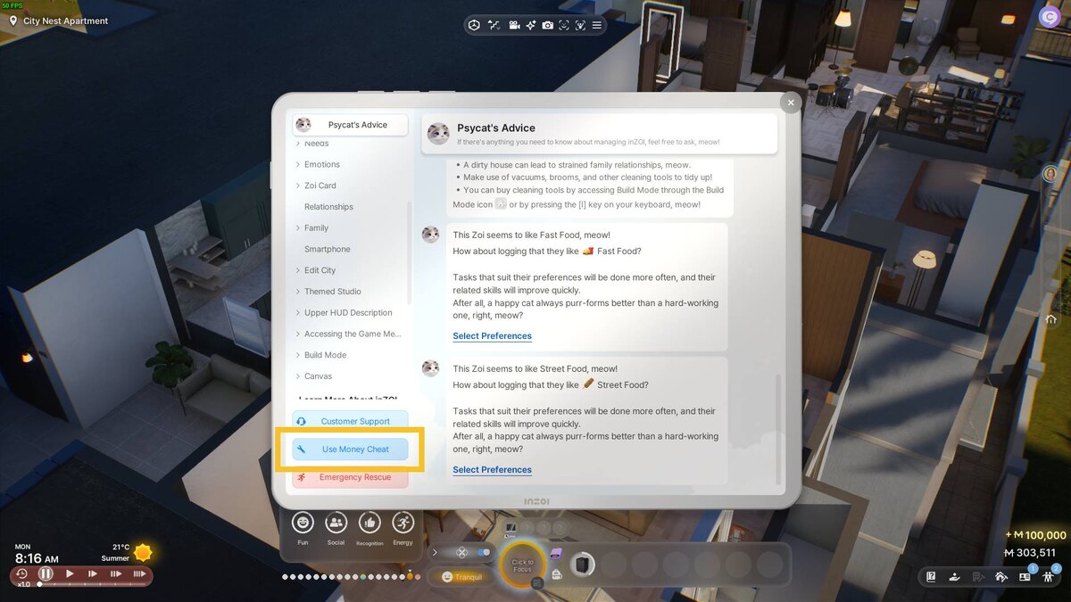The height and width of the screenshot is (602, 1071).
Task: Click the white dots traits indicator row
Action: coord(349,577)
